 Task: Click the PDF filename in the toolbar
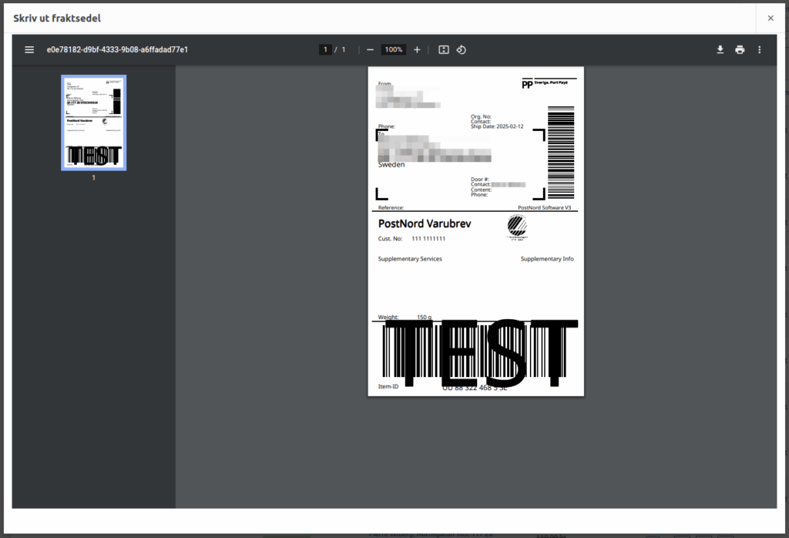[x=117, y=49]
